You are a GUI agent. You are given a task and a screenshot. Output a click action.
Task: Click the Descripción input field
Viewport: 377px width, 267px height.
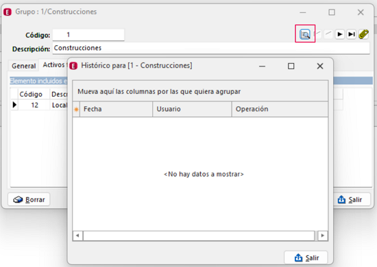[x=211, y=48]
